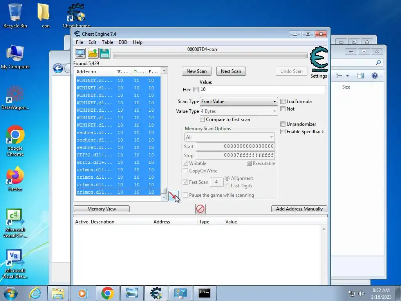
Task: Select DataWagon desktop shortcut
Action: [x=15, y=98]
